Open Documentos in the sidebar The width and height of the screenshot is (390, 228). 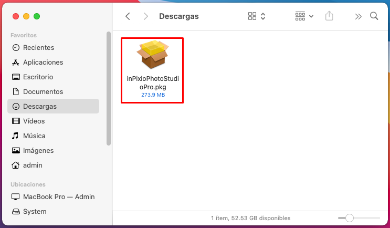[53, 91]
